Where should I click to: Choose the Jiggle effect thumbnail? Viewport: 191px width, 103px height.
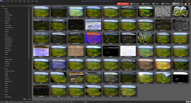point(145,38)
